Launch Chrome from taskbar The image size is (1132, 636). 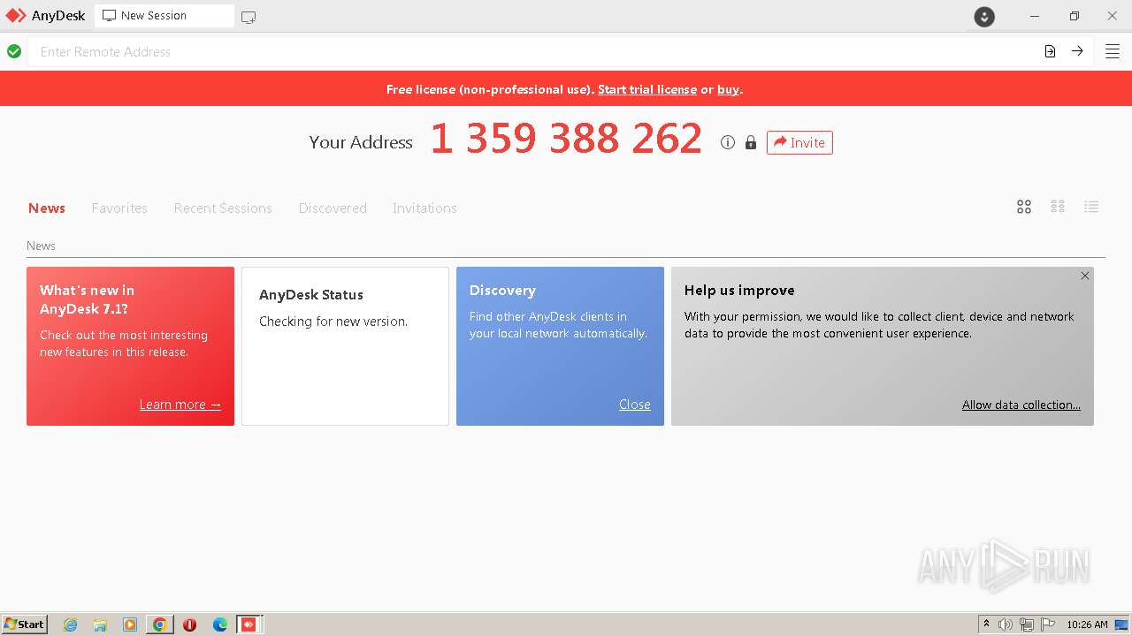pyautogui.click(x=159, y=625)
